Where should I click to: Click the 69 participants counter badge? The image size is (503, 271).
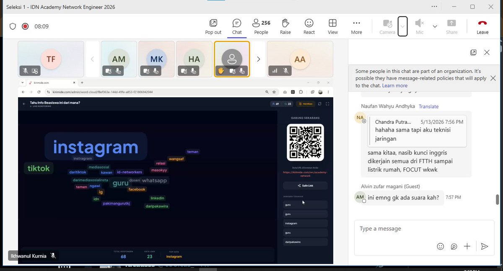(275, 103)
